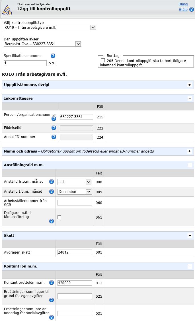Click field number 011 text
195x321 pixels.
coord(99,283)
